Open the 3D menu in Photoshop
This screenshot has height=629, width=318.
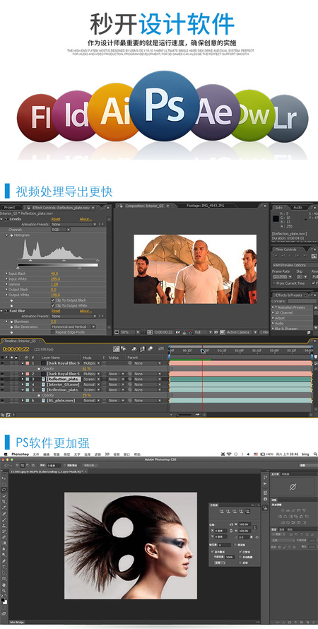coord(107,454)
